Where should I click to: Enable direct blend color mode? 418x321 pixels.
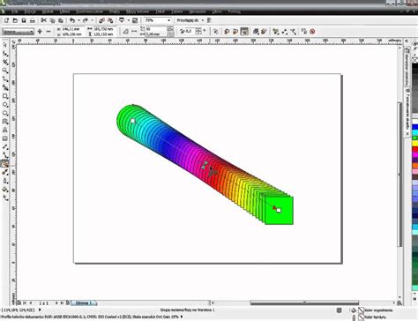click(227, 32)
